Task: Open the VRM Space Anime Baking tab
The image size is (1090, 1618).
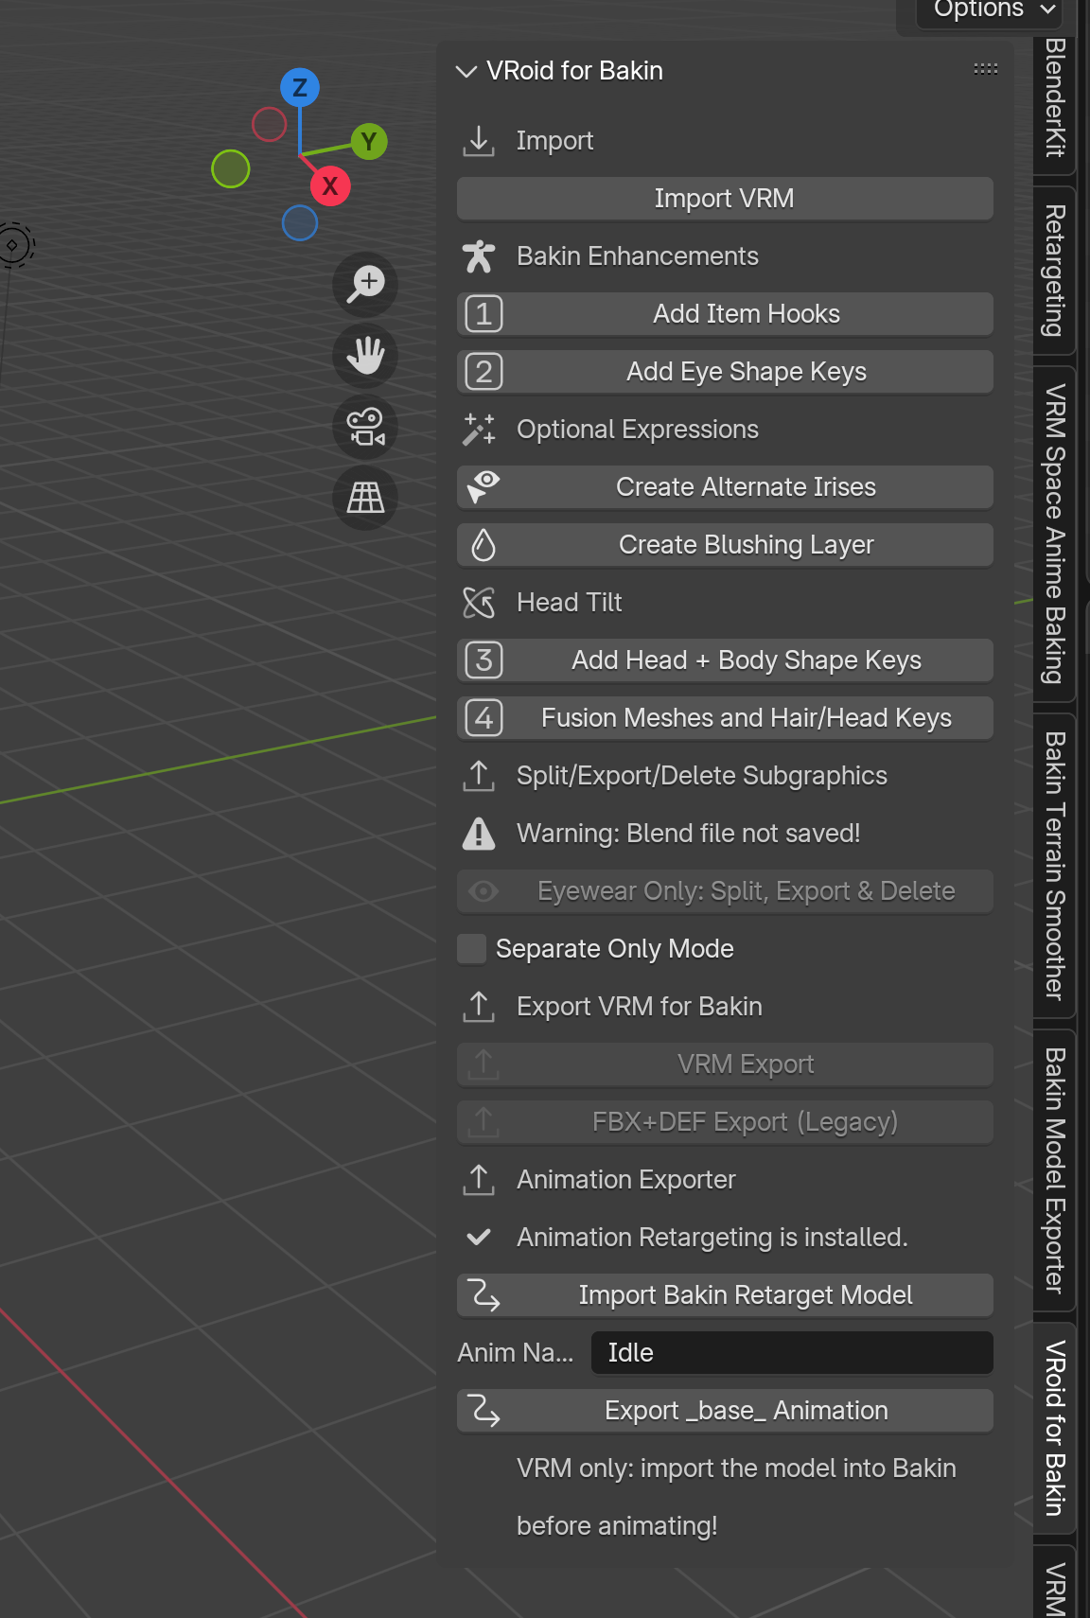Action: (x=1055, y=535)
